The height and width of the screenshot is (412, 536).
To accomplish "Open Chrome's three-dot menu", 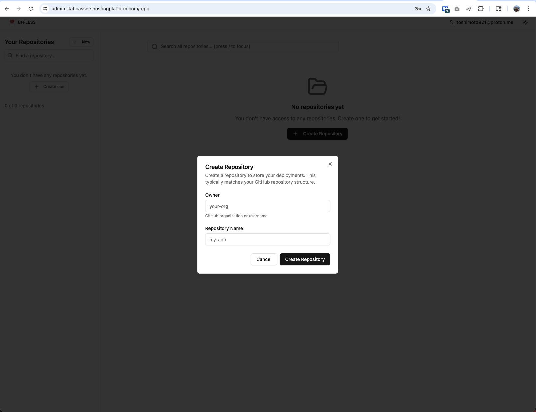I will pyautogui.click(x=528, y=9).
